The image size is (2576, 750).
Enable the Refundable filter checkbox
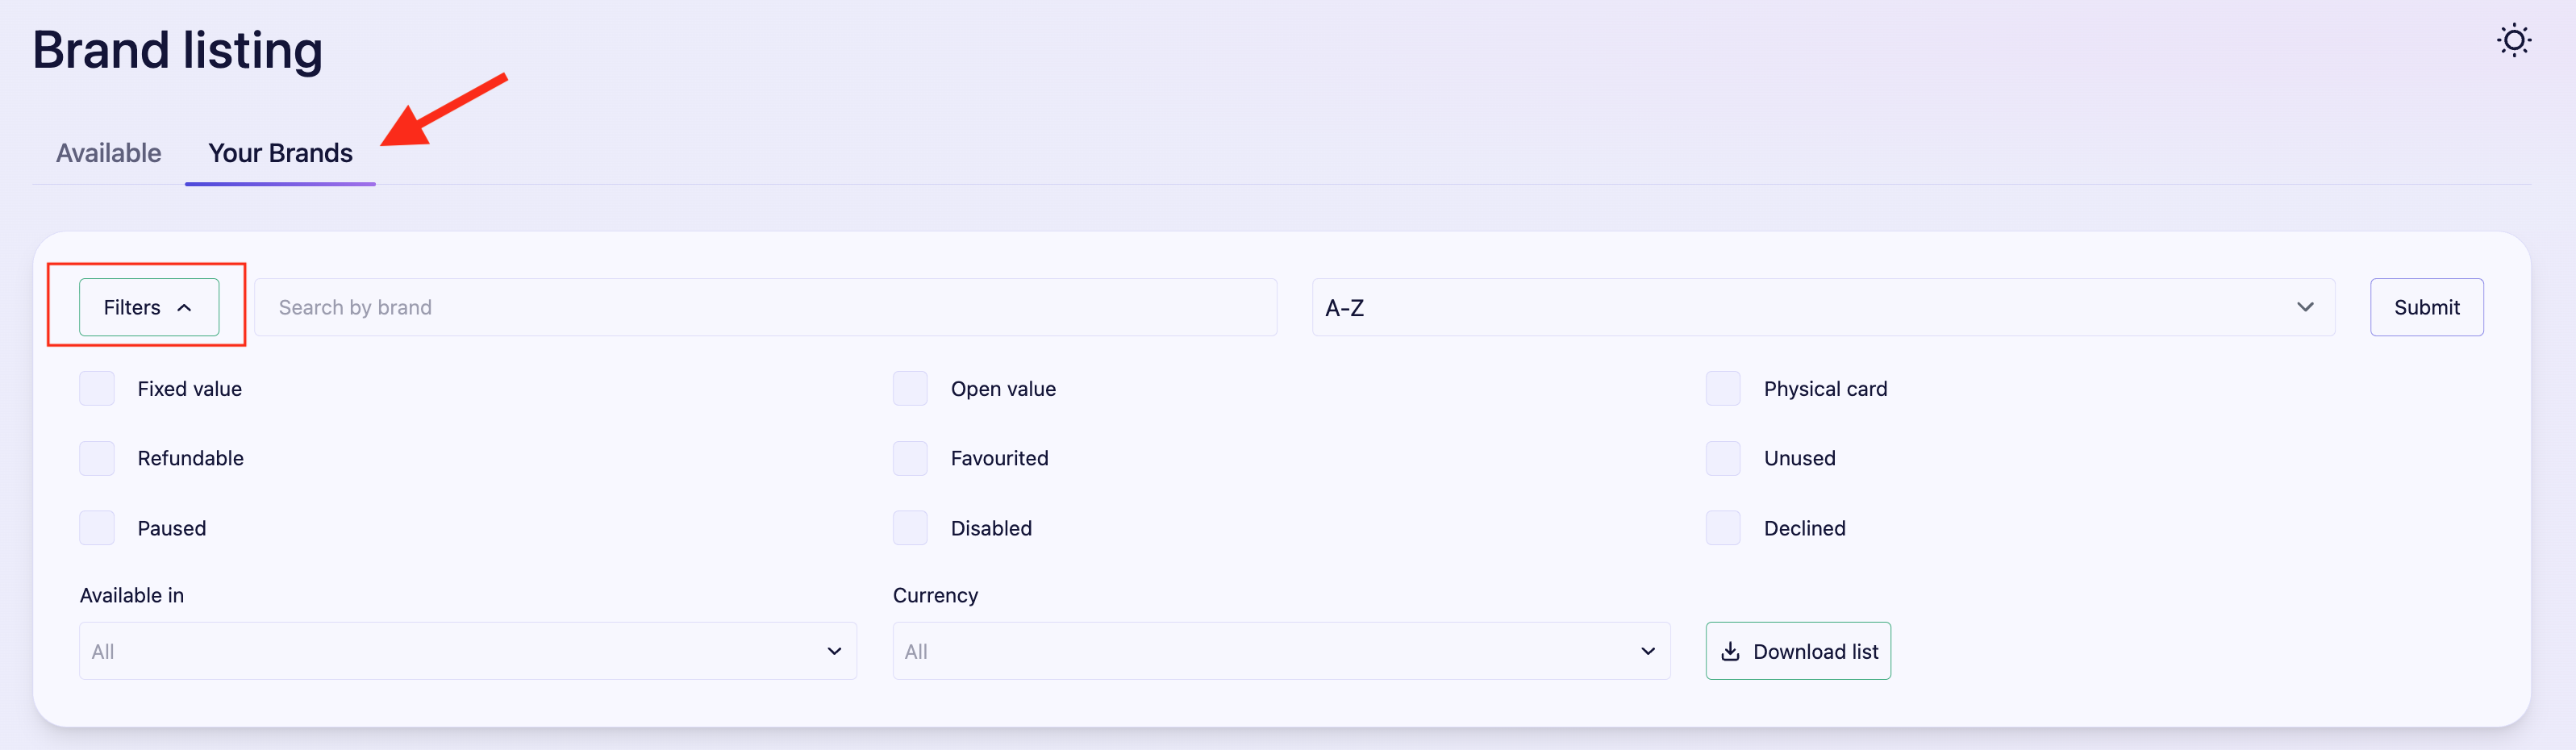(x=97, y=459)
